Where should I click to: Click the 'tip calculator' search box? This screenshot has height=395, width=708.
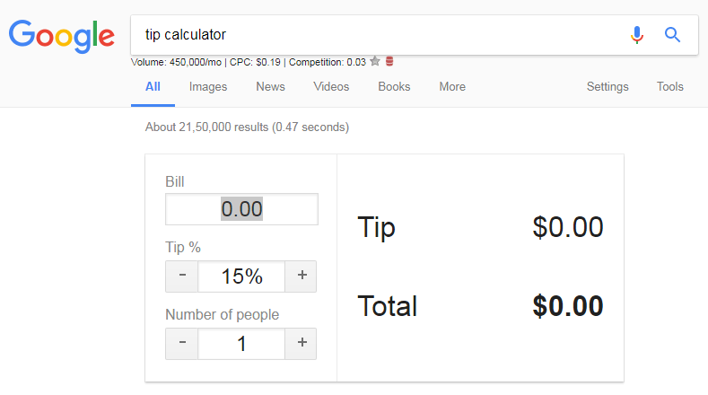coord(377,35)
